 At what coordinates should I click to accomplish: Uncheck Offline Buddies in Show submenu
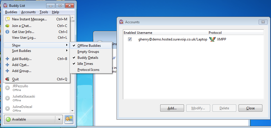pyautogui.click(x=91, y=46)
